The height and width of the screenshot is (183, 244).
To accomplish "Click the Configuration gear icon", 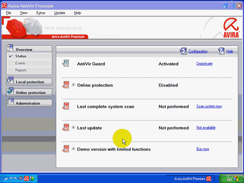I will point(183,51).
